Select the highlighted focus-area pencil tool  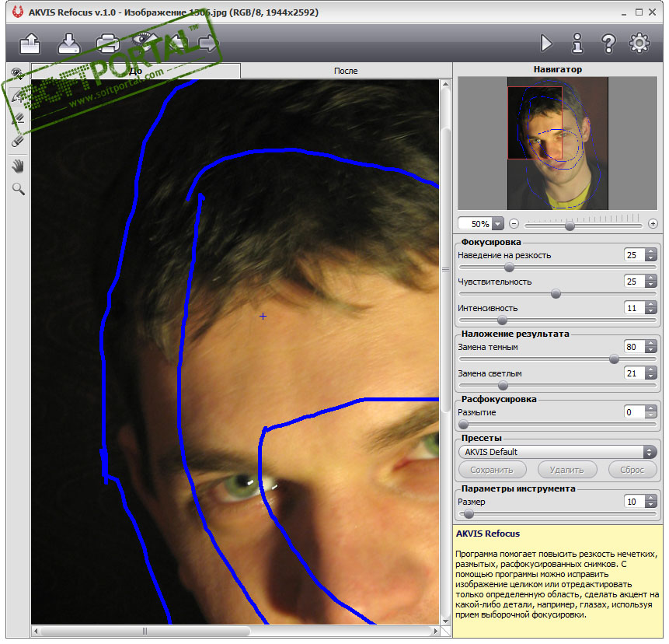pyautogui.click(x=18, y=96)
